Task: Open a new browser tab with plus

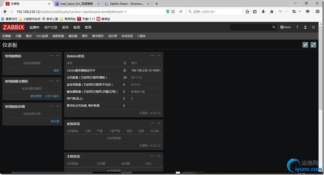Action: (156, 4)
